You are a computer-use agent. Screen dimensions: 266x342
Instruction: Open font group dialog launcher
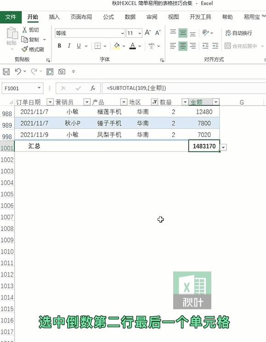[x=162, y=60]
